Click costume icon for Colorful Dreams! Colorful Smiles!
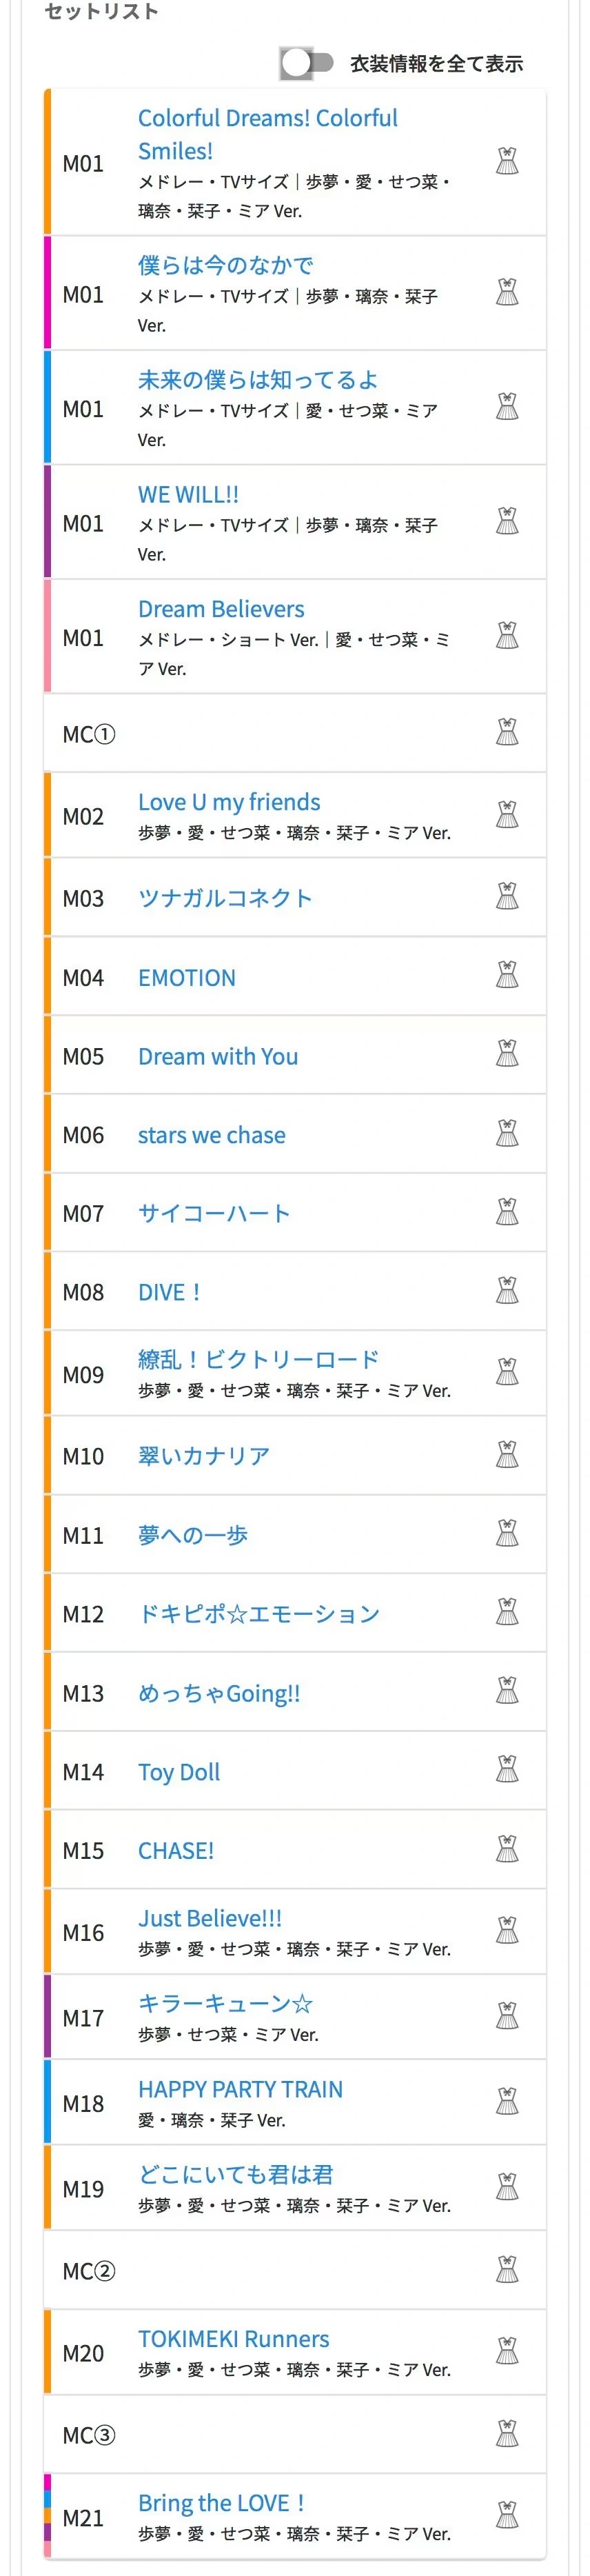This screenshot has width=590, height=2576. click(x=507, y=162)
